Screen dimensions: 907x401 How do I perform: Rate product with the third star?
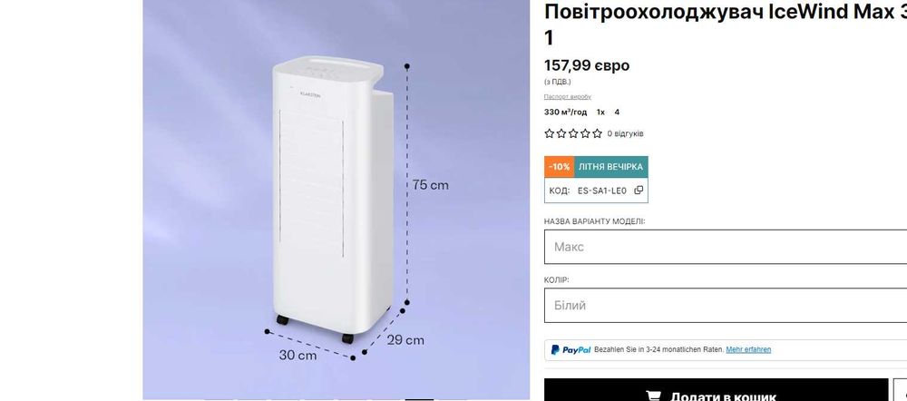pos(573,133)
